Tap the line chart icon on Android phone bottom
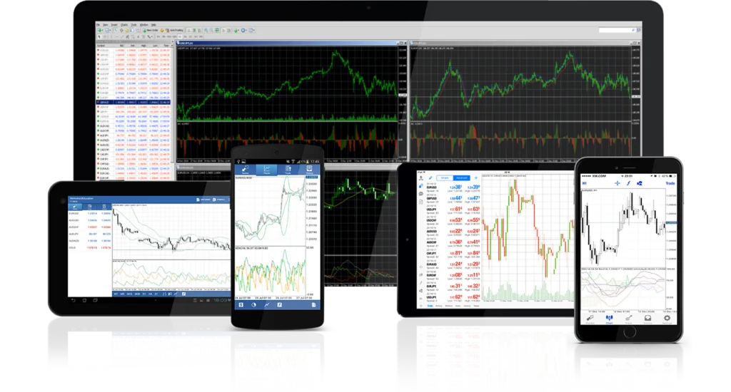The image size is (731, 392). click(x=267, y=305)
